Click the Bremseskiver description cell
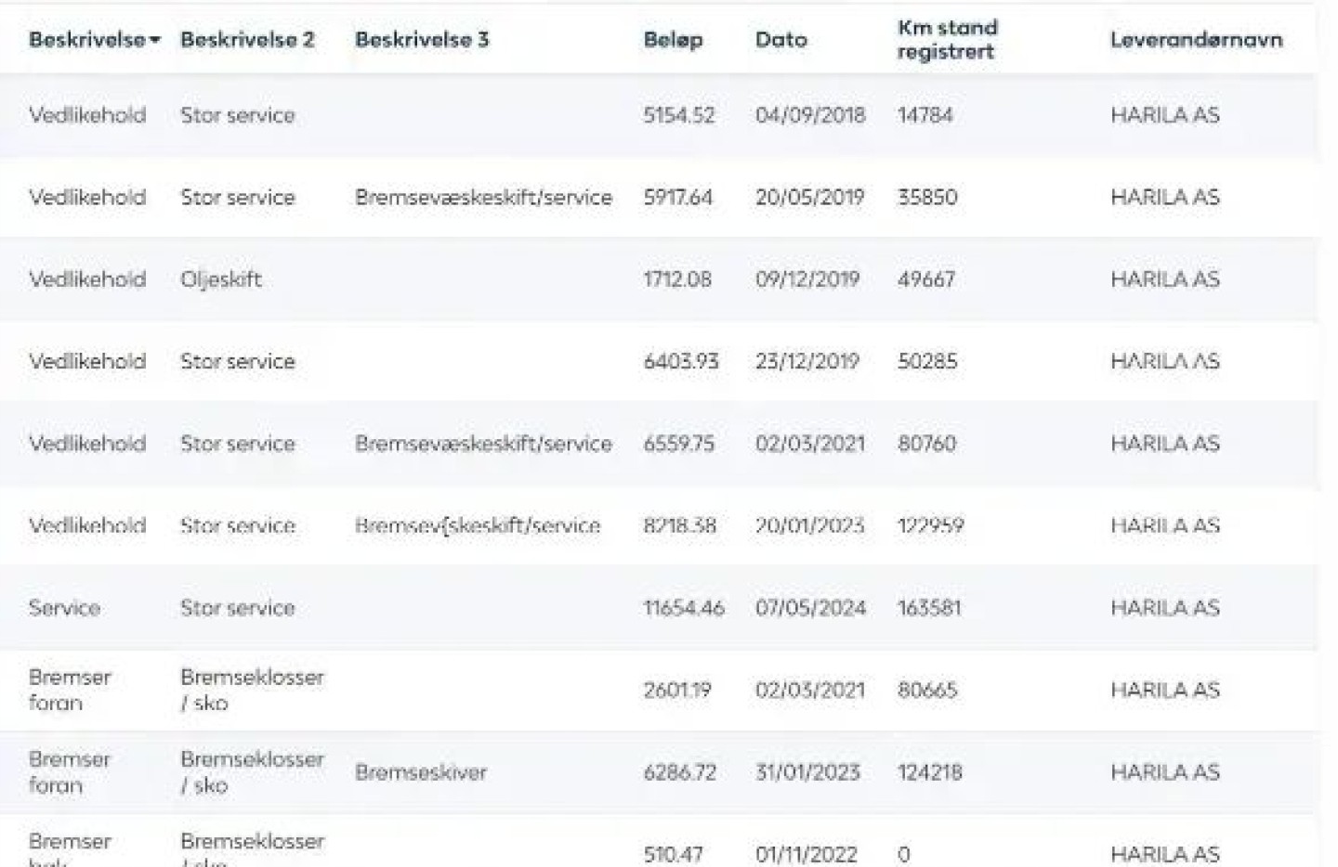This screenshot has height=867, width=1338. [x=421, y=772]
